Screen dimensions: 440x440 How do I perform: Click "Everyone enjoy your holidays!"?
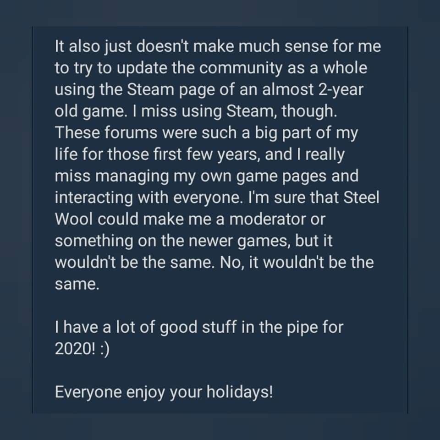tap(164, 392)
